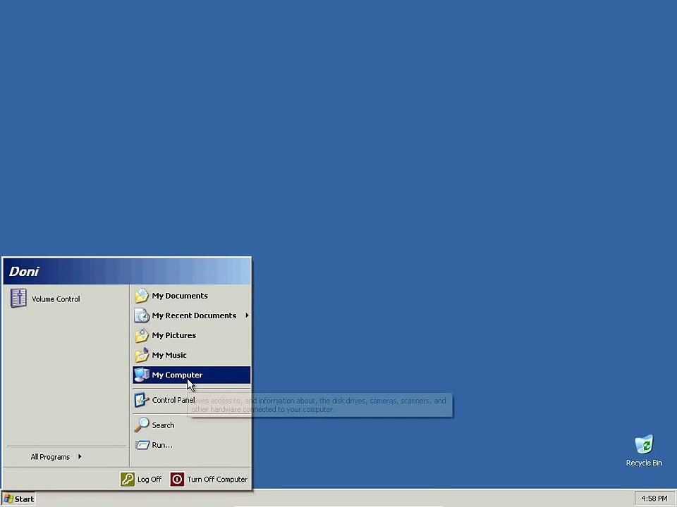Select the Recycle Bin desktop icon
The image size is (677, 507).
[644, 444]
